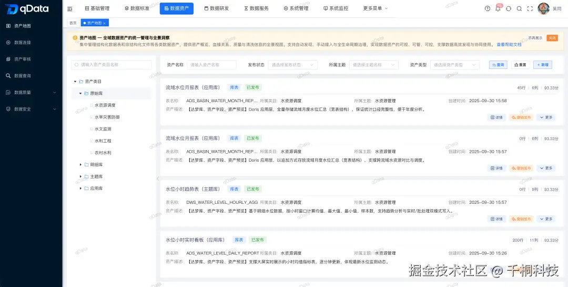Click 详情 on the 水位小时趋势表 card

coord(496,219)
